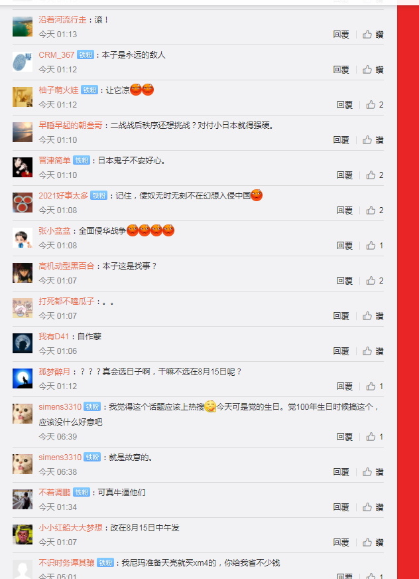419x579 pixels.
Task: Click 柚子萌火娃's avatar thumbnail
Action: (x=23, y=97)
